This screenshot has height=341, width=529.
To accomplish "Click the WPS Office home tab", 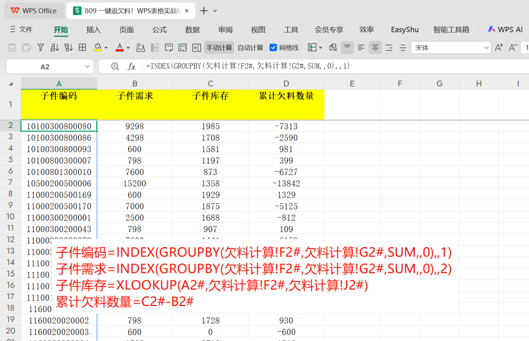I will point(34,11).
